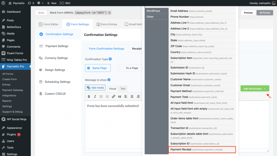Screen dimensions: 277x156
Task: Open the Howdy, mahiyathc user menu
Action: click(262, 3)
